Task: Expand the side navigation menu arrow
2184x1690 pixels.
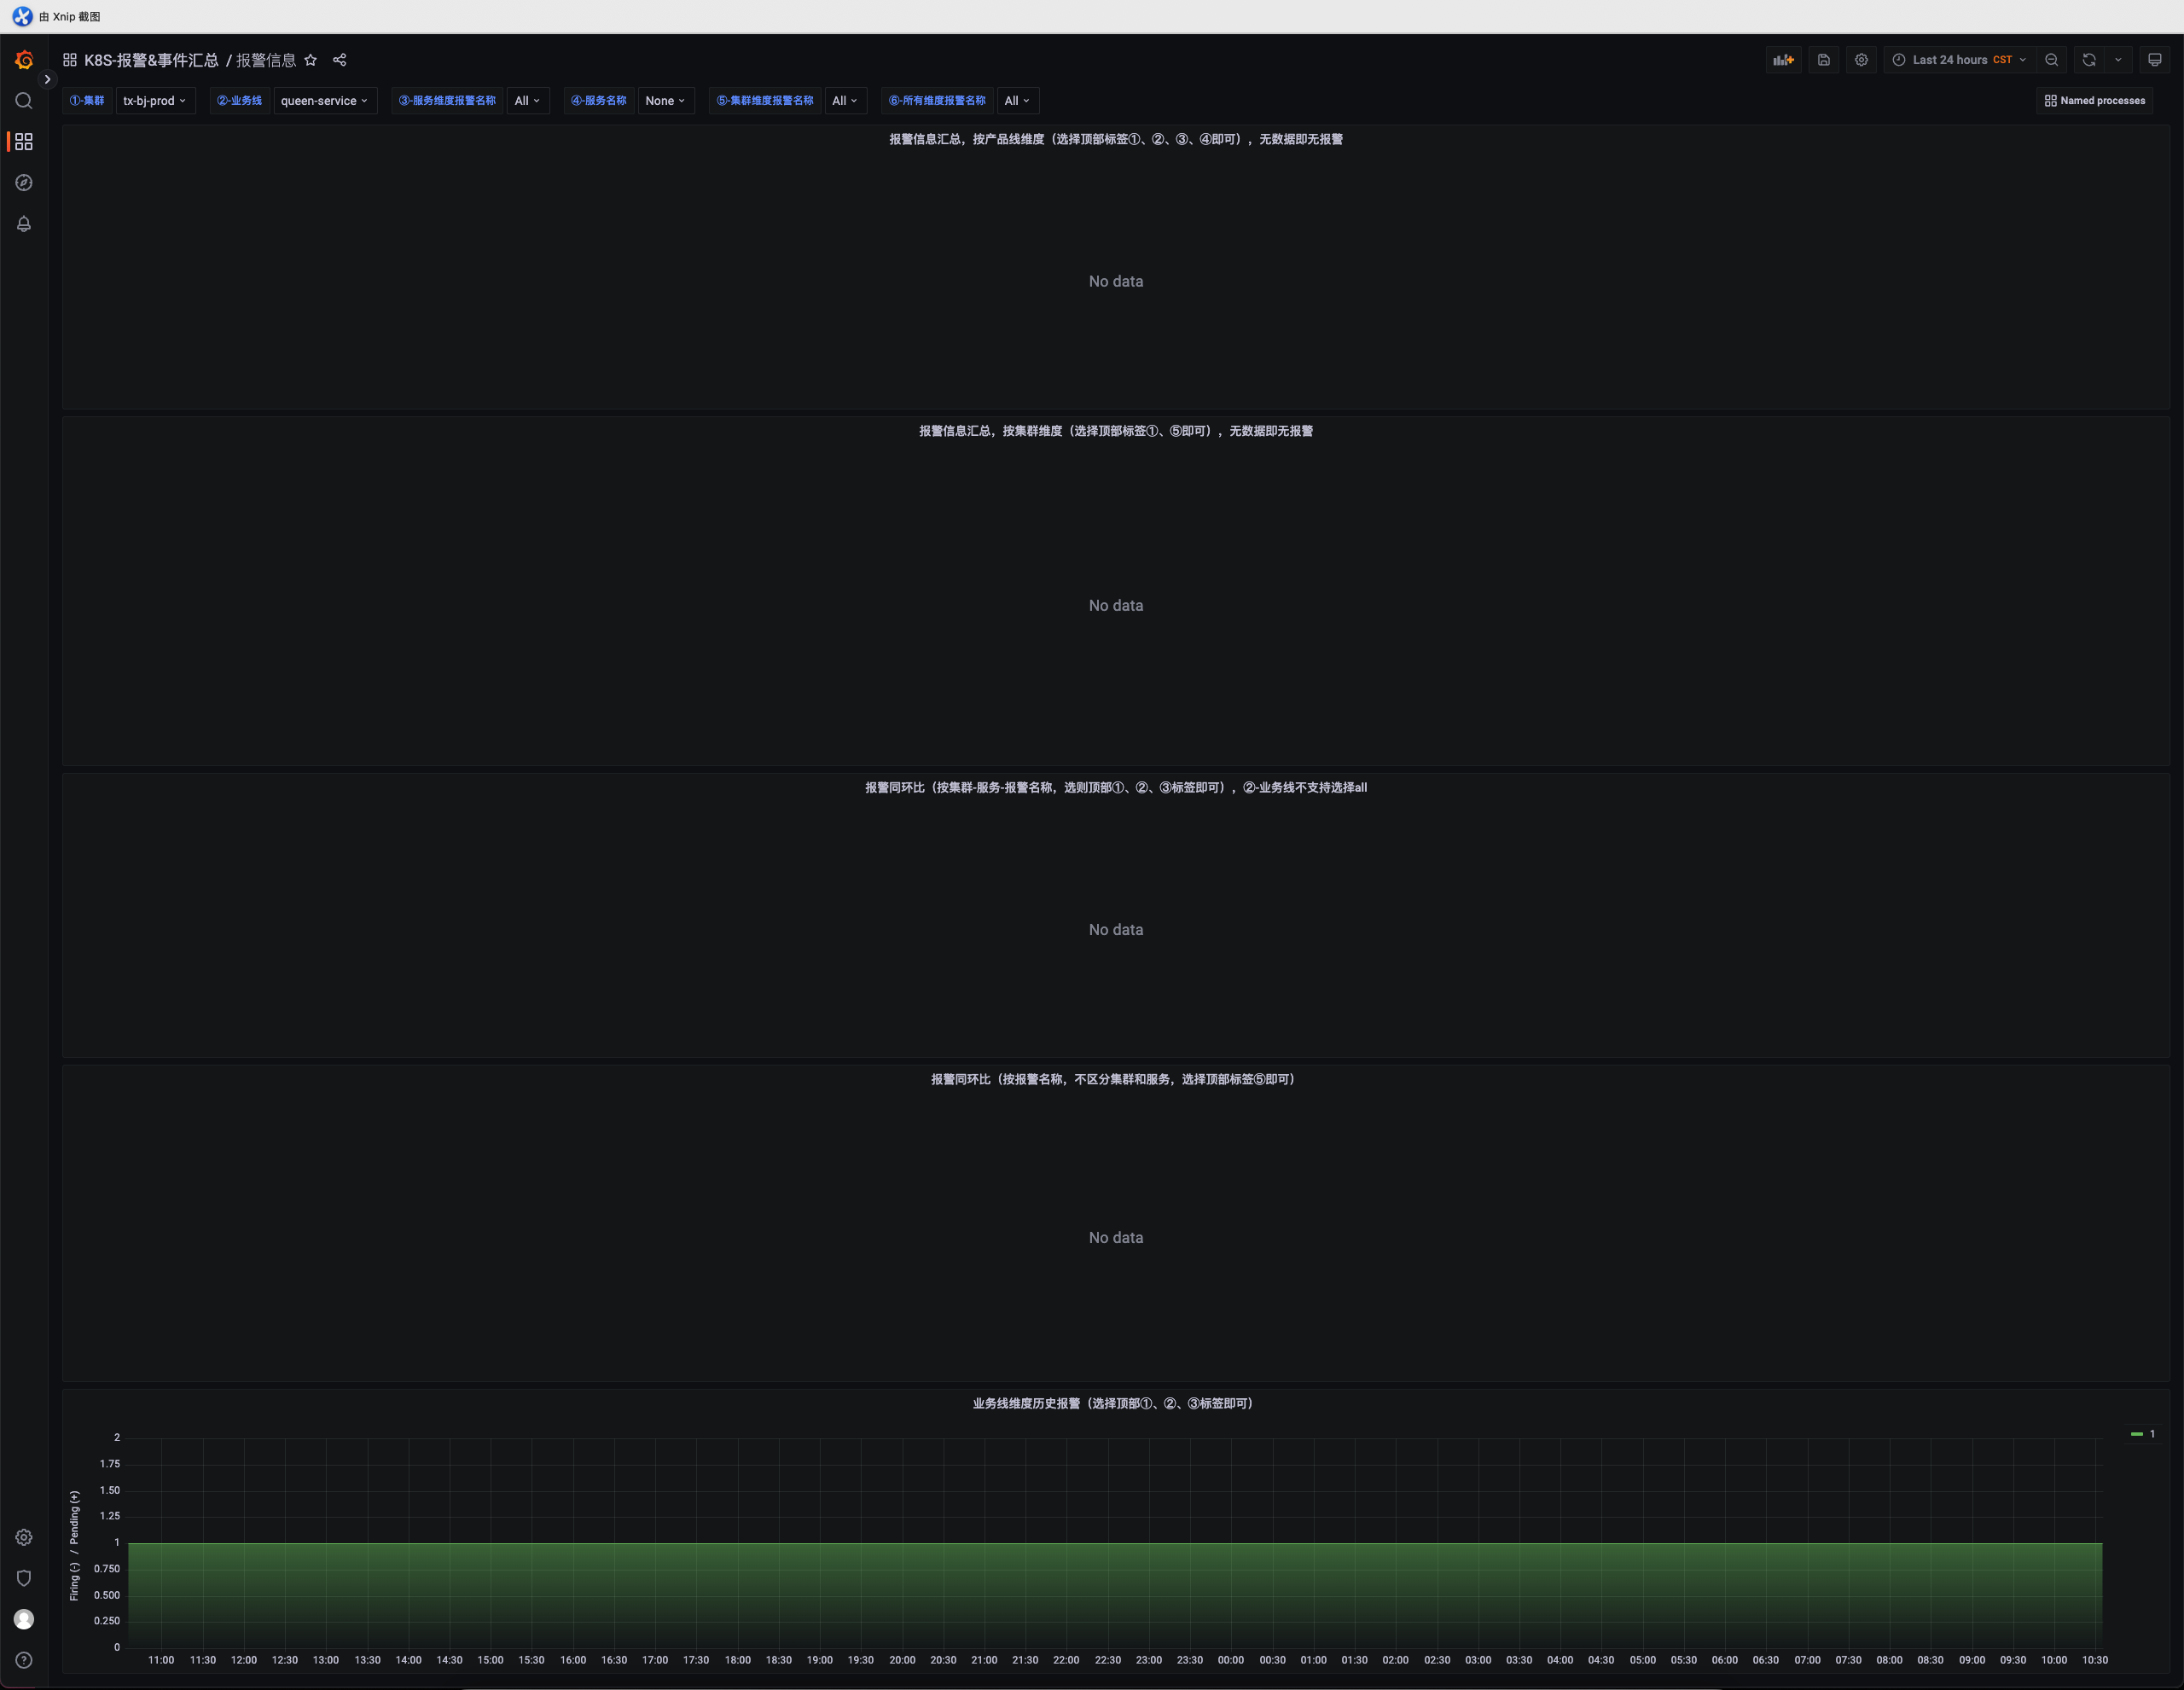Action: tap(47, 79)
